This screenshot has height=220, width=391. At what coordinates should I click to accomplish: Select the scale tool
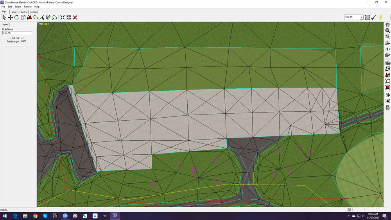pos(23,18)
